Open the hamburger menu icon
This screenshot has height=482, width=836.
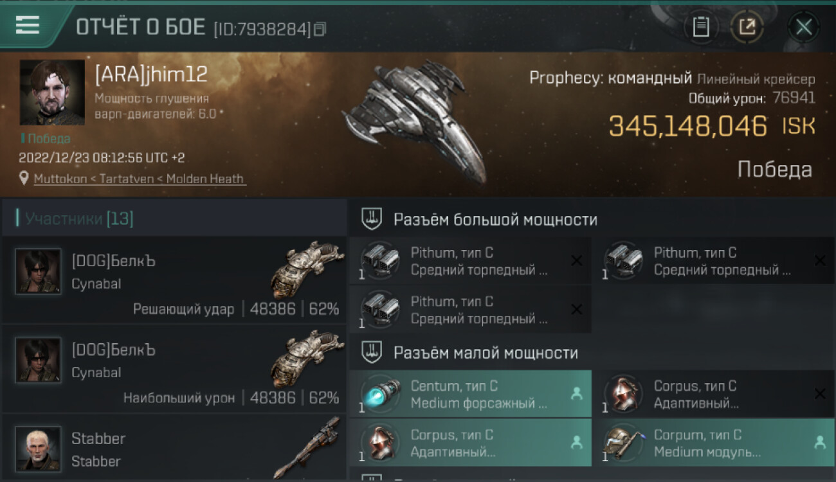click(x=27, y=25)
